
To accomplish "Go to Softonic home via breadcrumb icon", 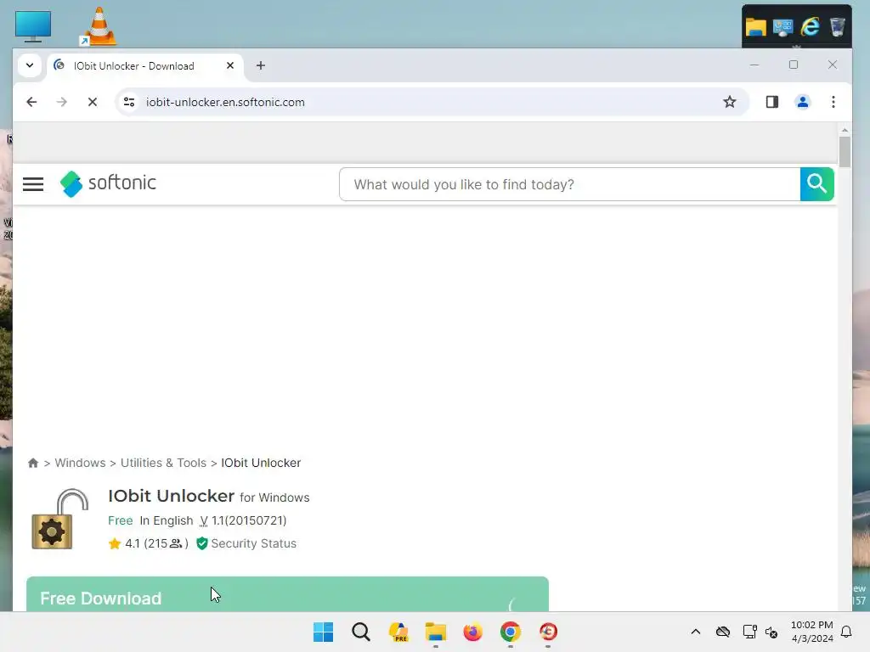I will coord(33,463).
